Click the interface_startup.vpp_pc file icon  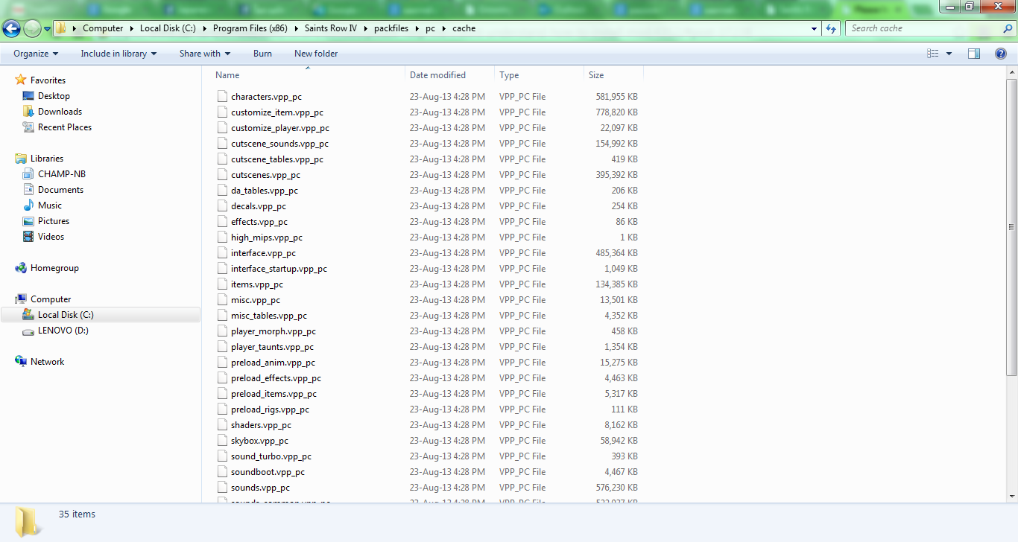pyautogui.click(x=222, y=269)
